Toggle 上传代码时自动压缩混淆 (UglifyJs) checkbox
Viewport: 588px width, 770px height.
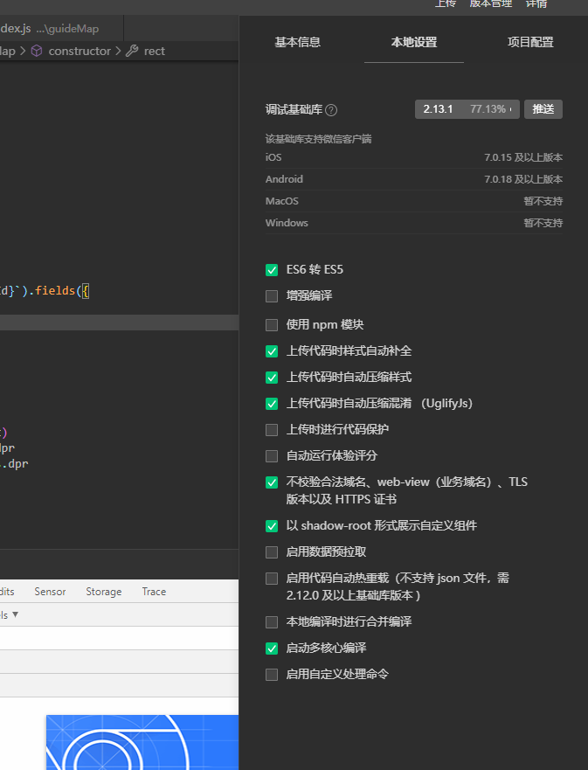pyautogui.click(x=272, y=404)
